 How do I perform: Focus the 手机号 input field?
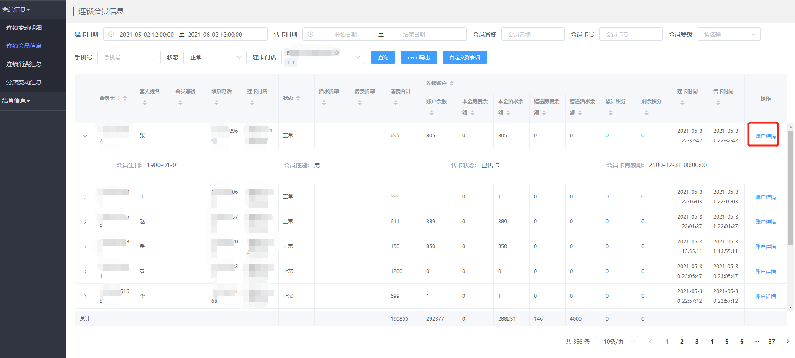(129, 57)
